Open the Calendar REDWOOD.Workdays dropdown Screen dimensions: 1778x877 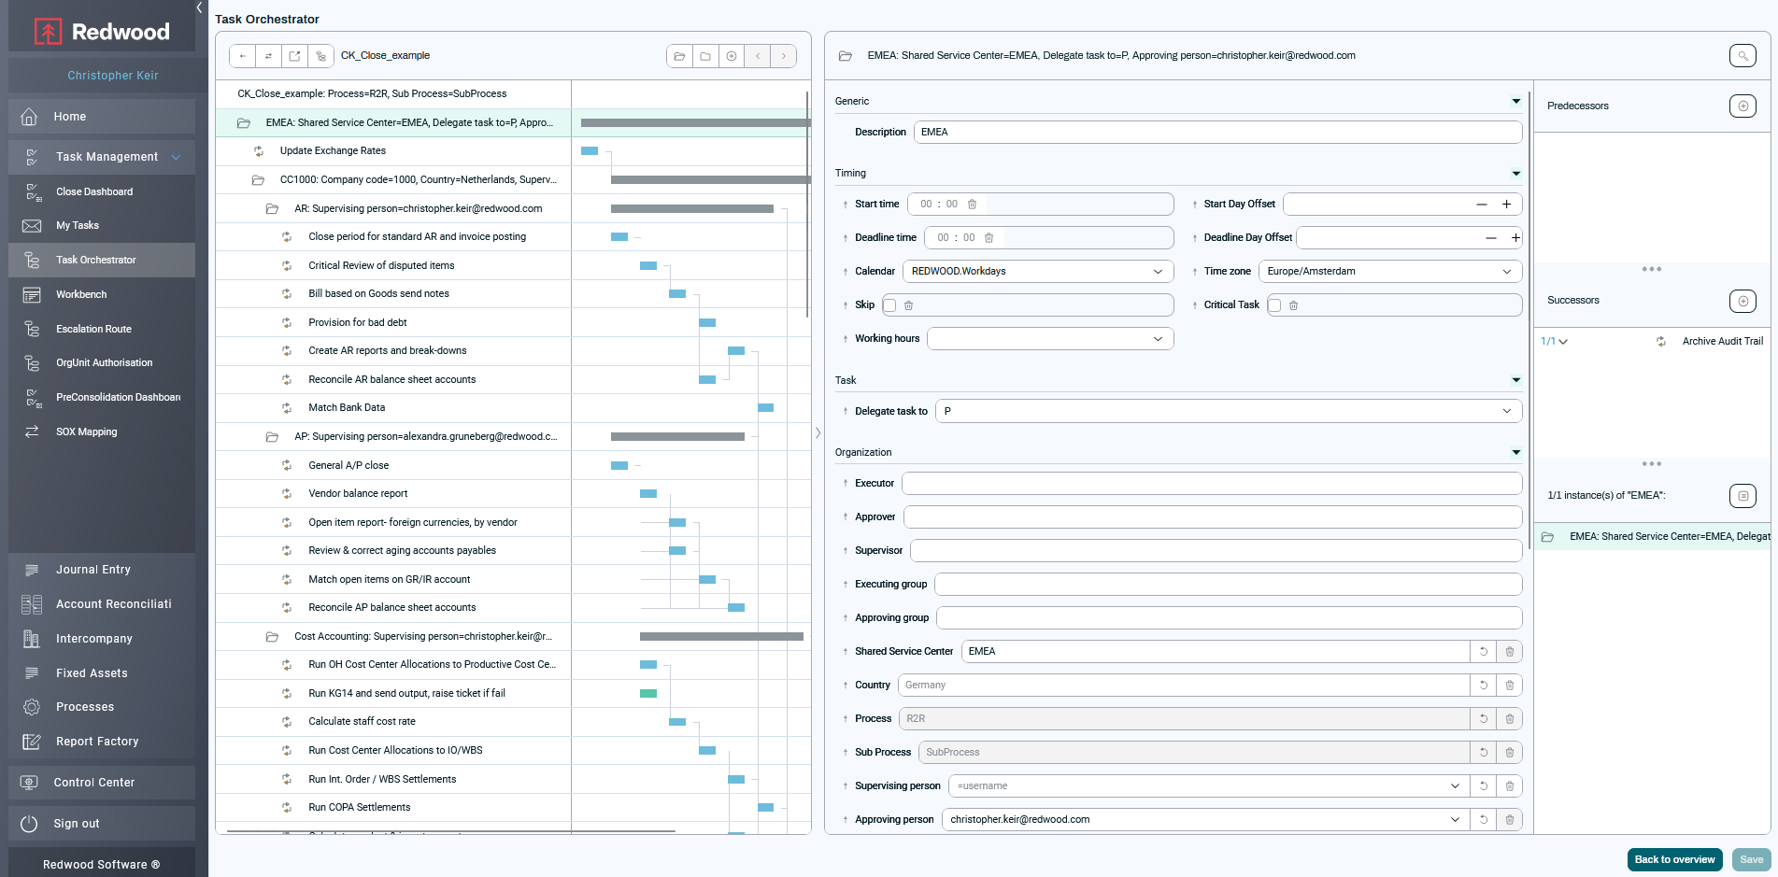click(x=1037, y=272)
